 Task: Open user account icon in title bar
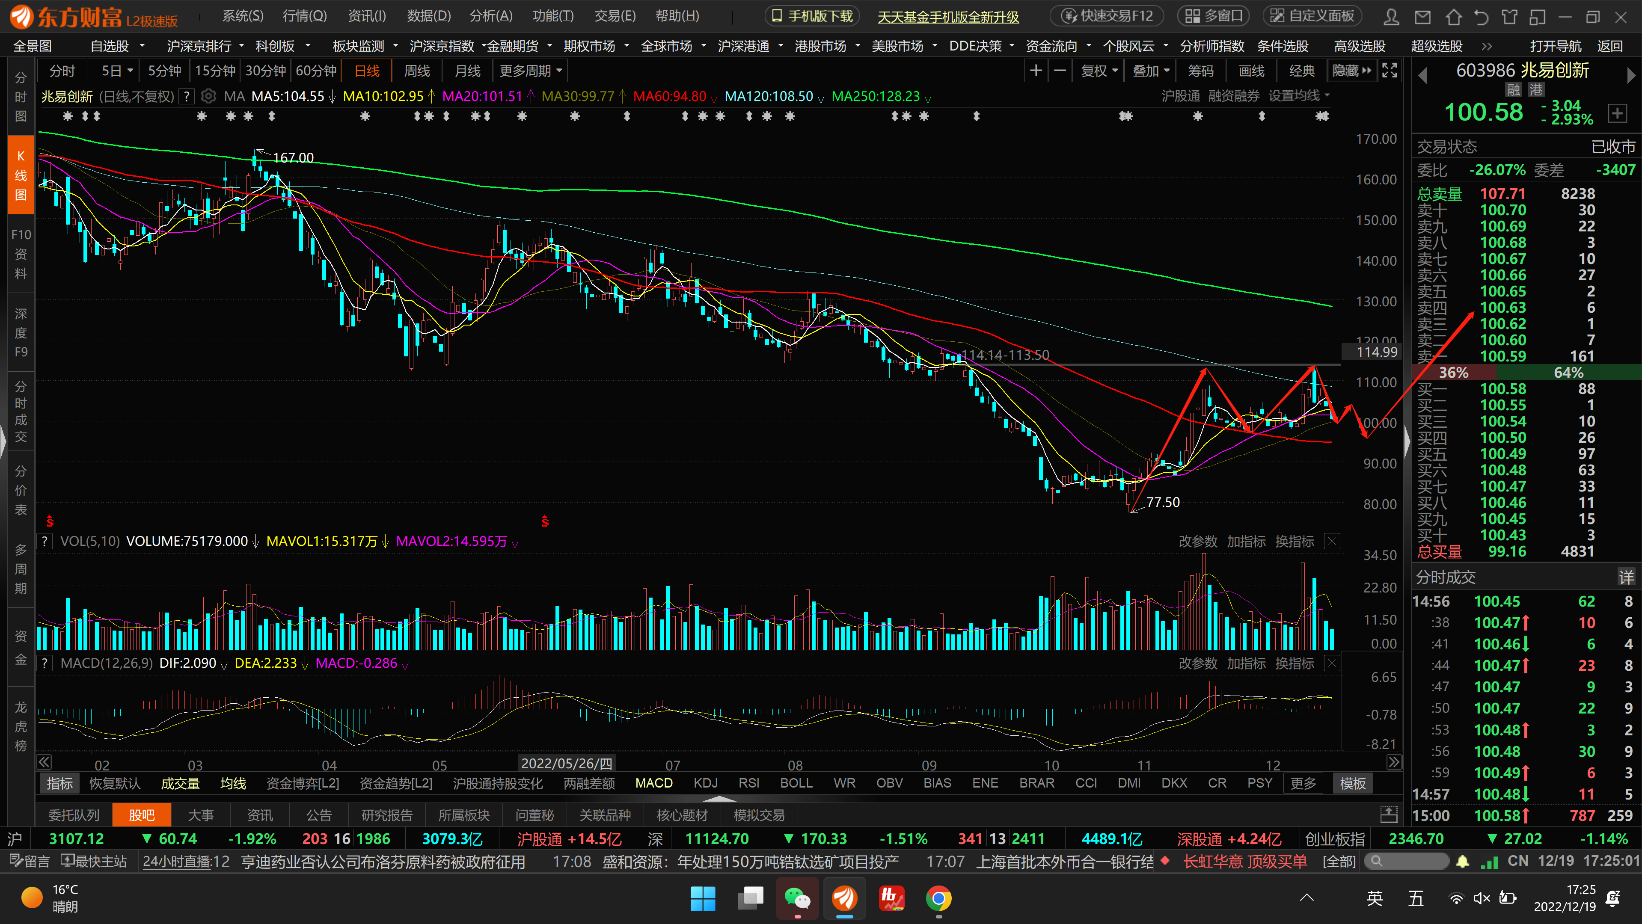pos(1392,17)
